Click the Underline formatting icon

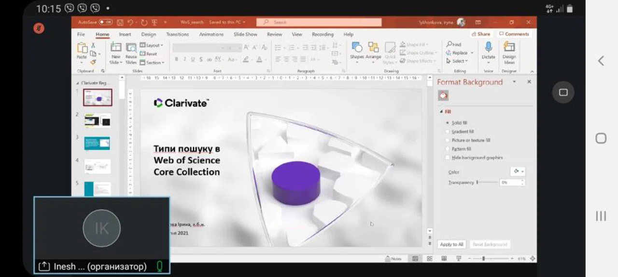(193, 59)
